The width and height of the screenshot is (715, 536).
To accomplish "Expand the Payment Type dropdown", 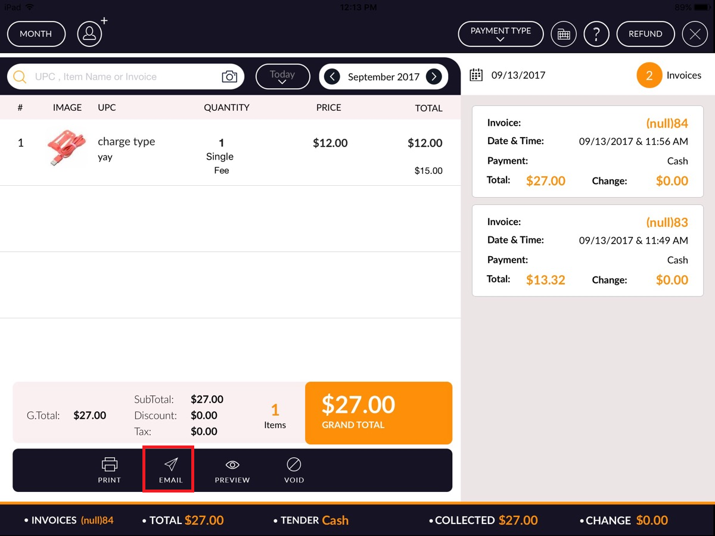I will click(x=500, y=34).
